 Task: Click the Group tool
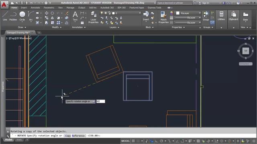pyautogui.click(x=206, y=16)
